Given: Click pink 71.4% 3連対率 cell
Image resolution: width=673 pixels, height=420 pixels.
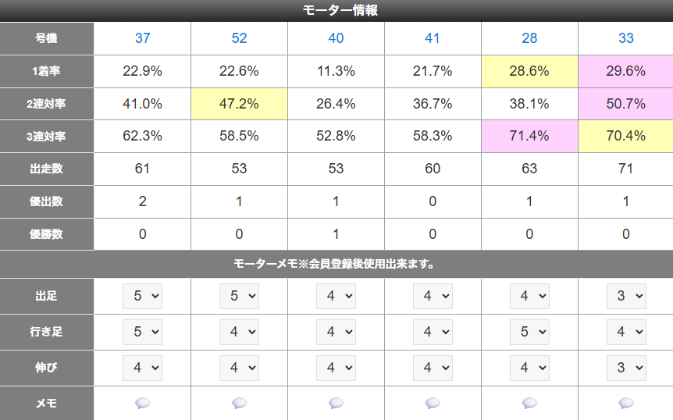Looking at the screenshot, I should click(x=529, y=137).
